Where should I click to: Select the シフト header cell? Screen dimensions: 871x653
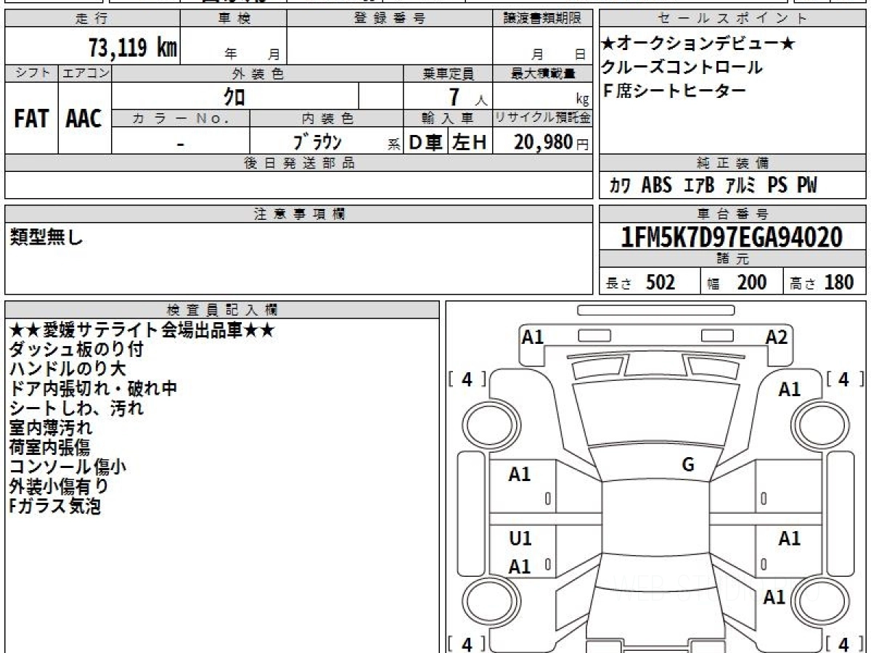[32, 73]
